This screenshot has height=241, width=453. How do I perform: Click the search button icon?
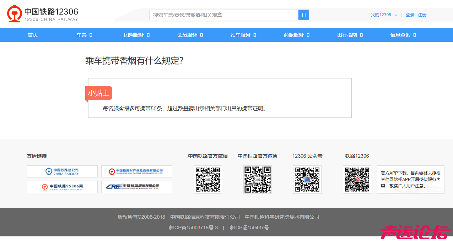pos(304,15)
